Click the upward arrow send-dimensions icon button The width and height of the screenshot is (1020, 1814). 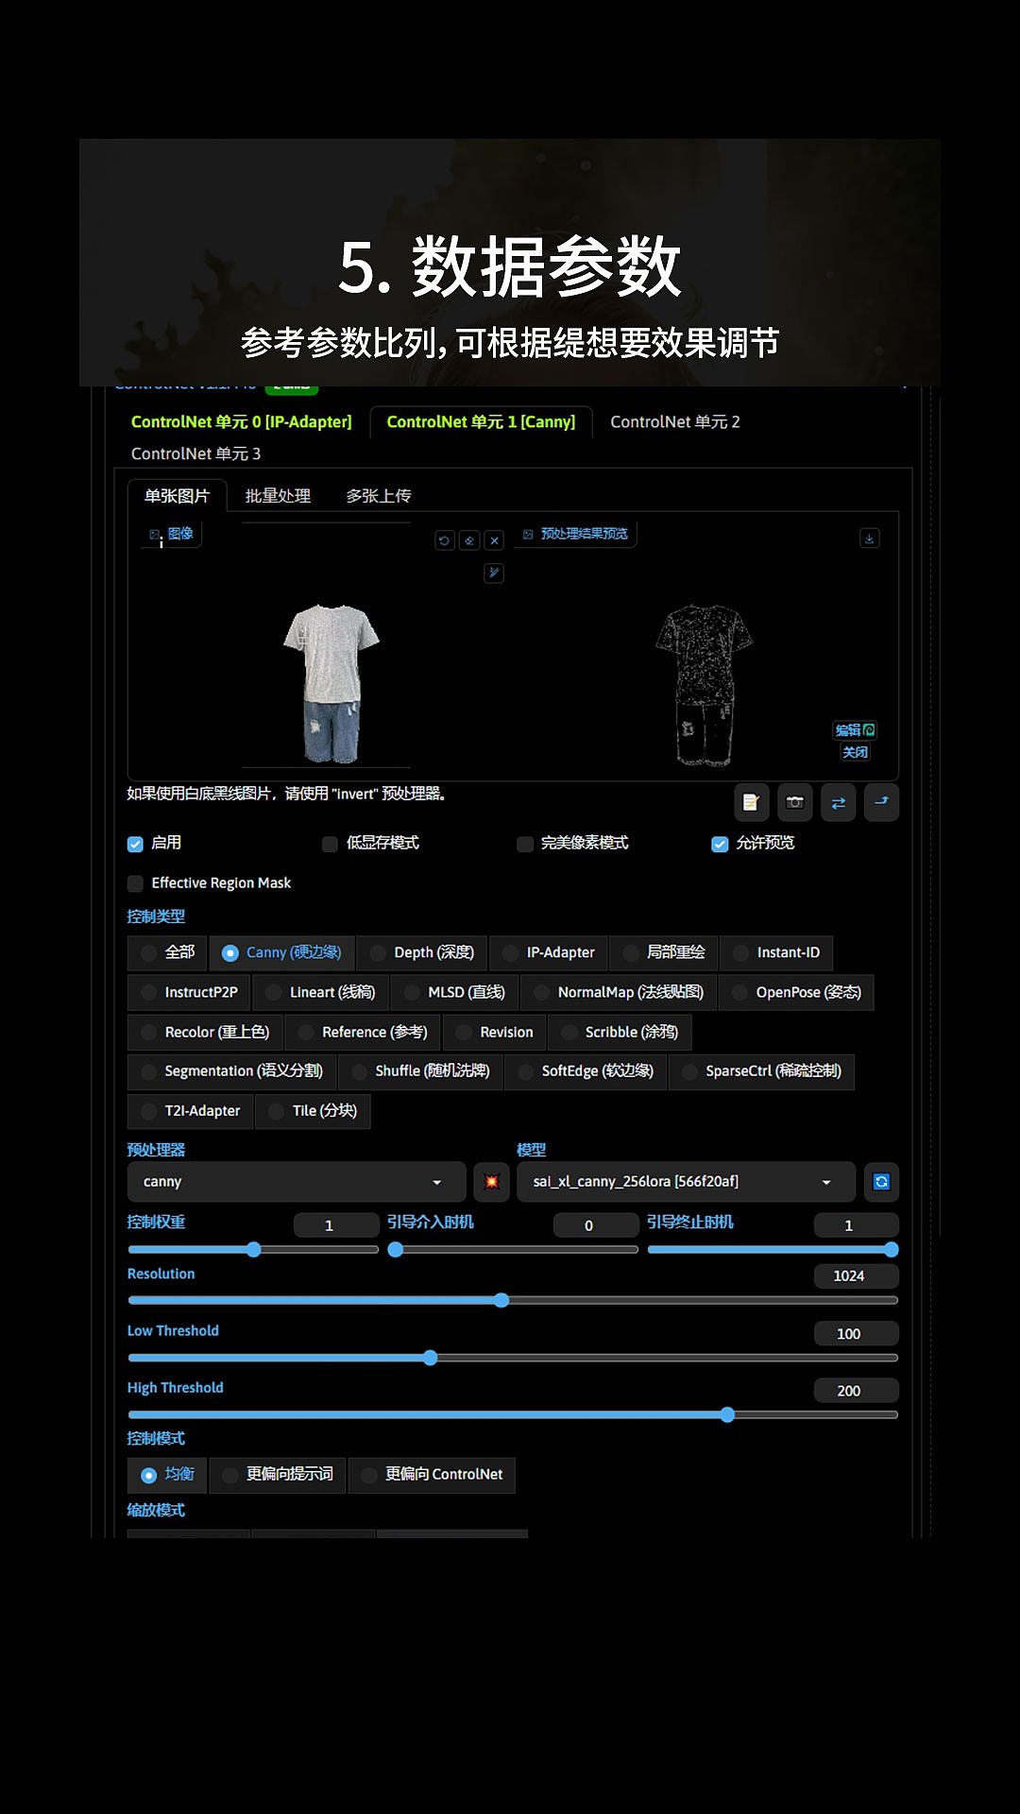tap(881, 802)
